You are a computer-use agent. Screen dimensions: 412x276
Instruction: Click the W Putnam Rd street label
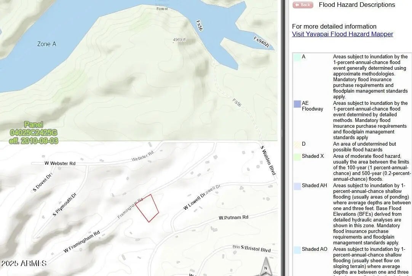(233, 217)
